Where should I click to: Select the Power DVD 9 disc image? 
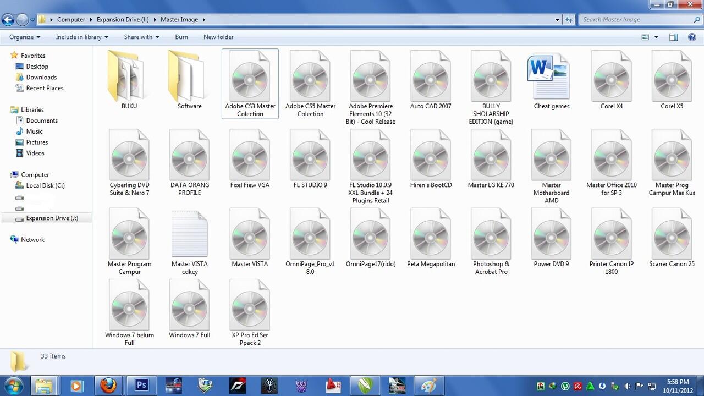click(x=551, y=238)
